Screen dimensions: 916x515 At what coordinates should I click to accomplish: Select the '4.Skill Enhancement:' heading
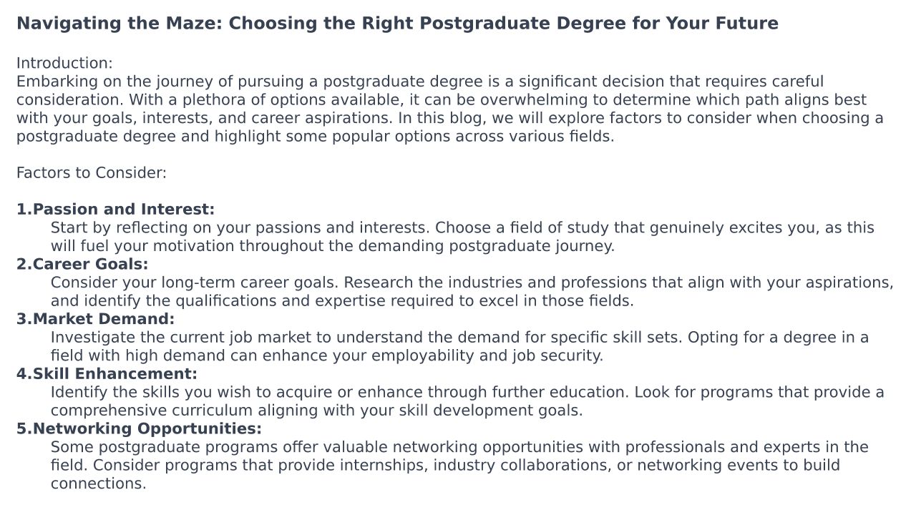pos(107,374)
